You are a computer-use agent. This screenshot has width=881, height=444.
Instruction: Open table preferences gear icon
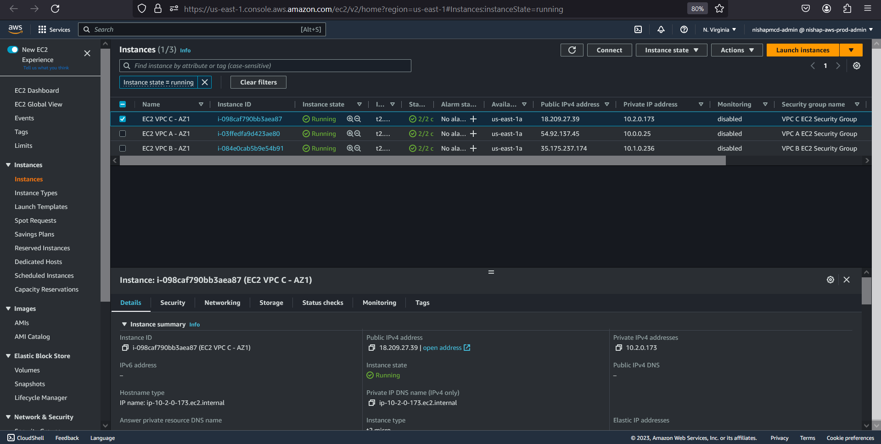click(x=856, y=66)
